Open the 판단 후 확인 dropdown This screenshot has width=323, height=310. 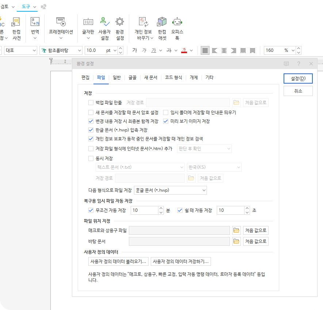coord(204,149)
